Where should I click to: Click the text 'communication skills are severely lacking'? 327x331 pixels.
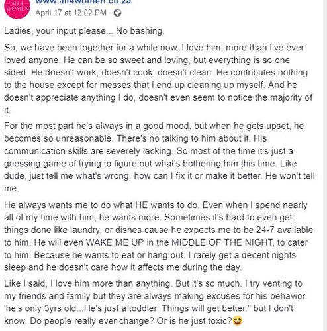click(88, 151)
